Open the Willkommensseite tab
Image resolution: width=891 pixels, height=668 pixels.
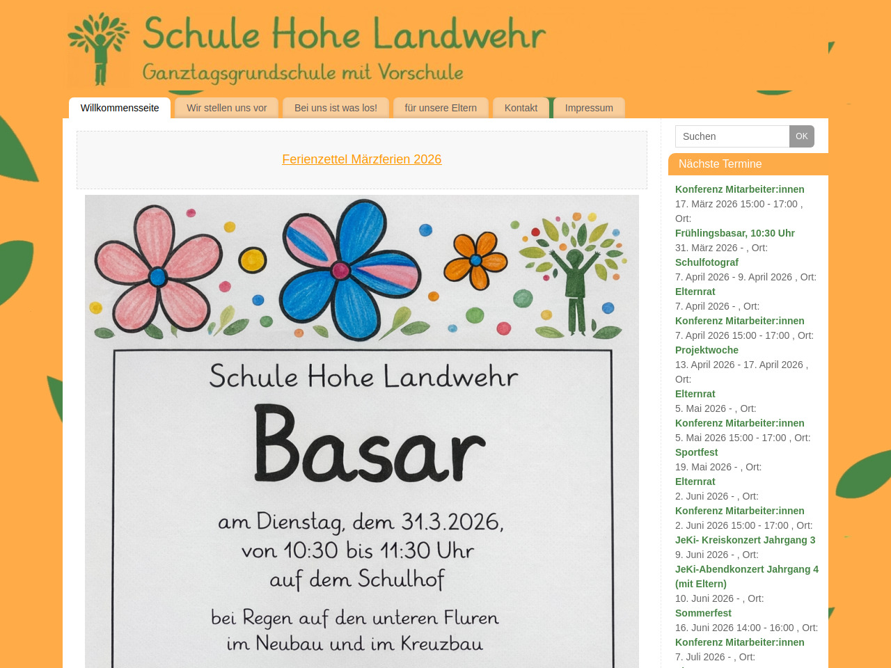(120, 108)
